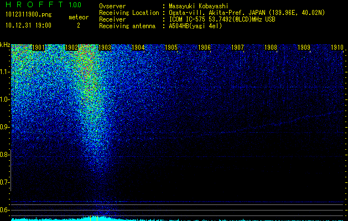The width and height of the screenshot is (348, 221).
Task: Click the 'Receiver' field label
Action: pyautogui.click(x=112, y=19)
